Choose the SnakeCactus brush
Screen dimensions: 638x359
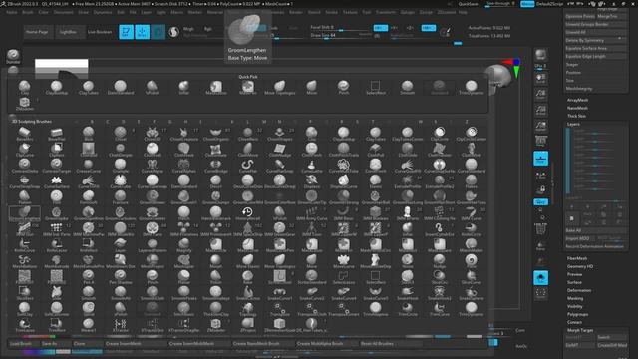248,293
